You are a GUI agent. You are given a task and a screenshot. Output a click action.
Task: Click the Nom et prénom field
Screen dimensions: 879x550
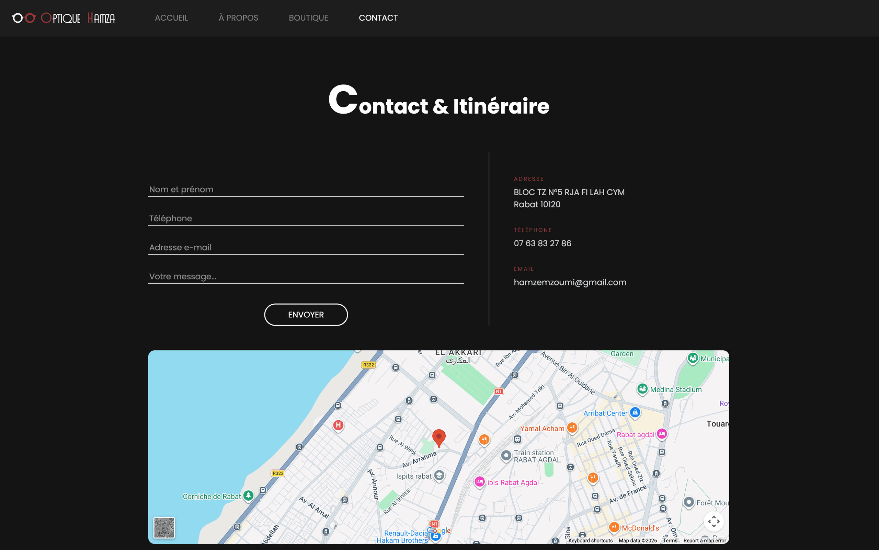click(306, 189)
